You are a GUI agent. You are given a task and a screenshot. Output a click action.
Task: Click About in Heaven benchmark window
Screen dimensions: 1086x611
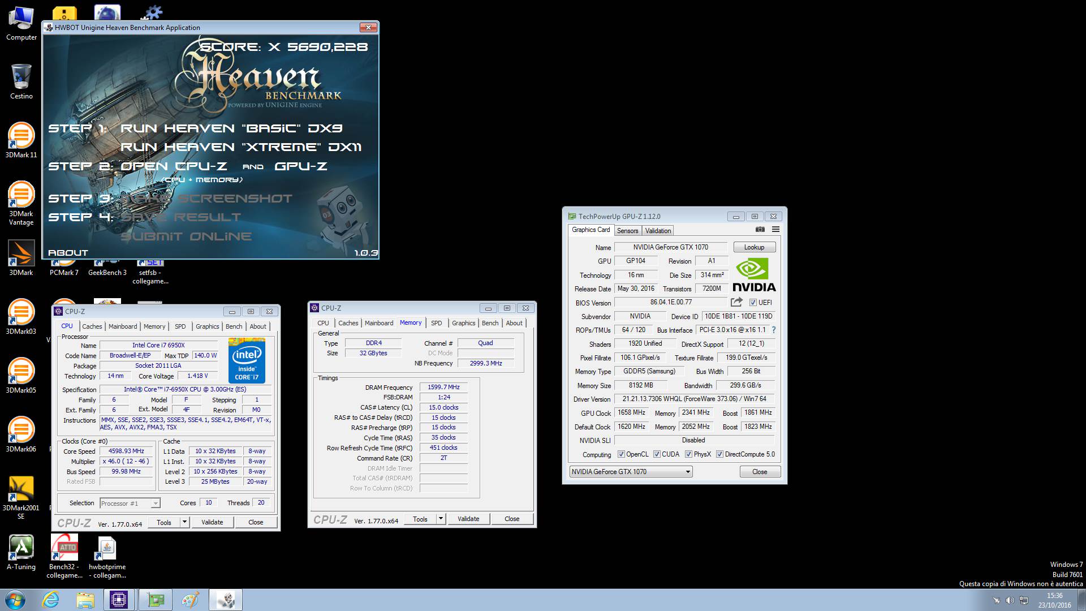click(68, 253)
